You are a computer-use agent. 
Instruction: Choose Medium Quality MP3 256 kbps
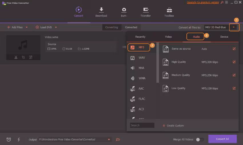point(199,75)
